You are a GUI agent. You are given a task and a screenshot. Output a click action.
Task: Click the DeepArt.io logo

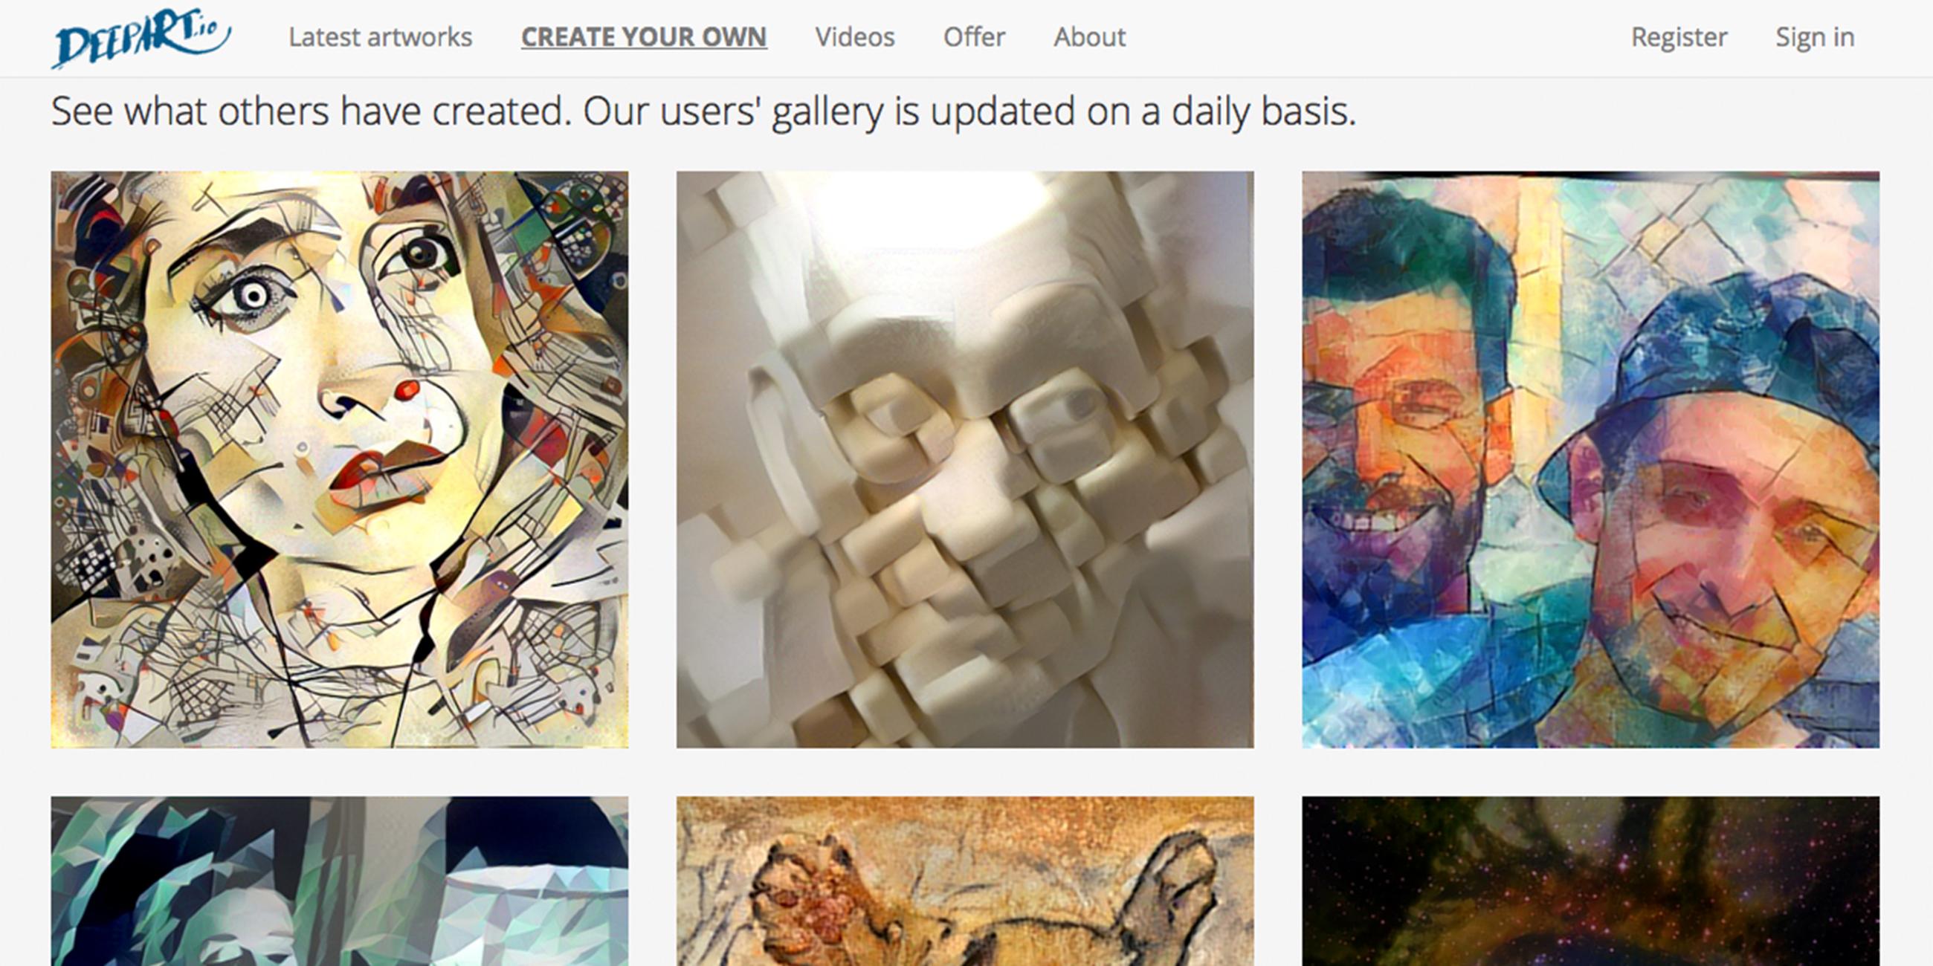pos(141,37)
